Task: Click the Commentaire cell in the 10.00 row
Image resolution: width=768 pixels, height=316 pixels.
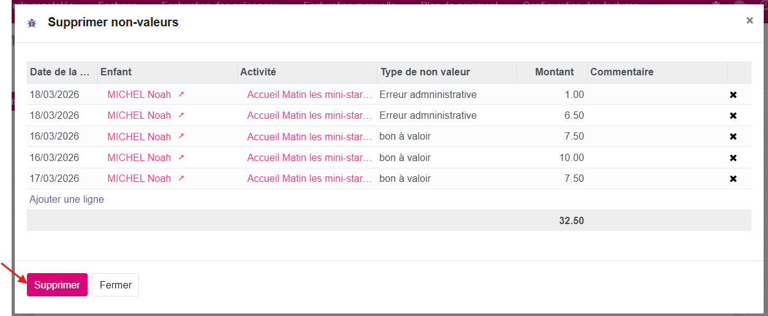Action: pyautogui.click(x=657, y=157)
